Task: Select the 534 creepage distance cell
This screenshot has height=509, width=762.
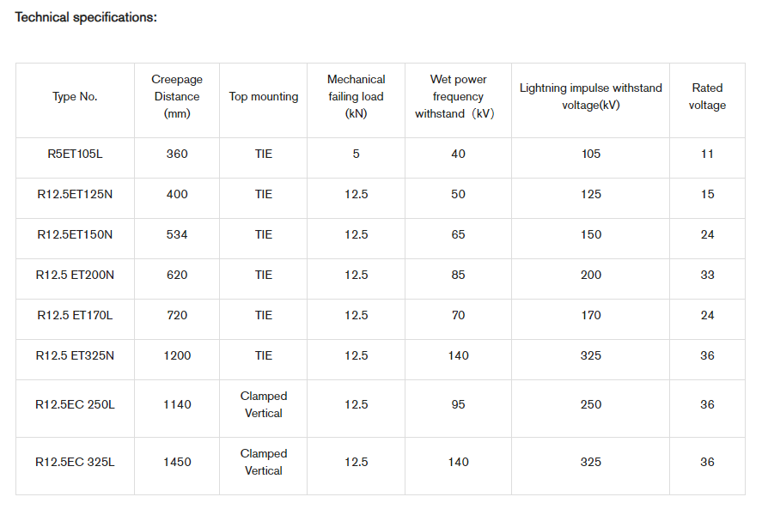Action: tap(177, 234)
